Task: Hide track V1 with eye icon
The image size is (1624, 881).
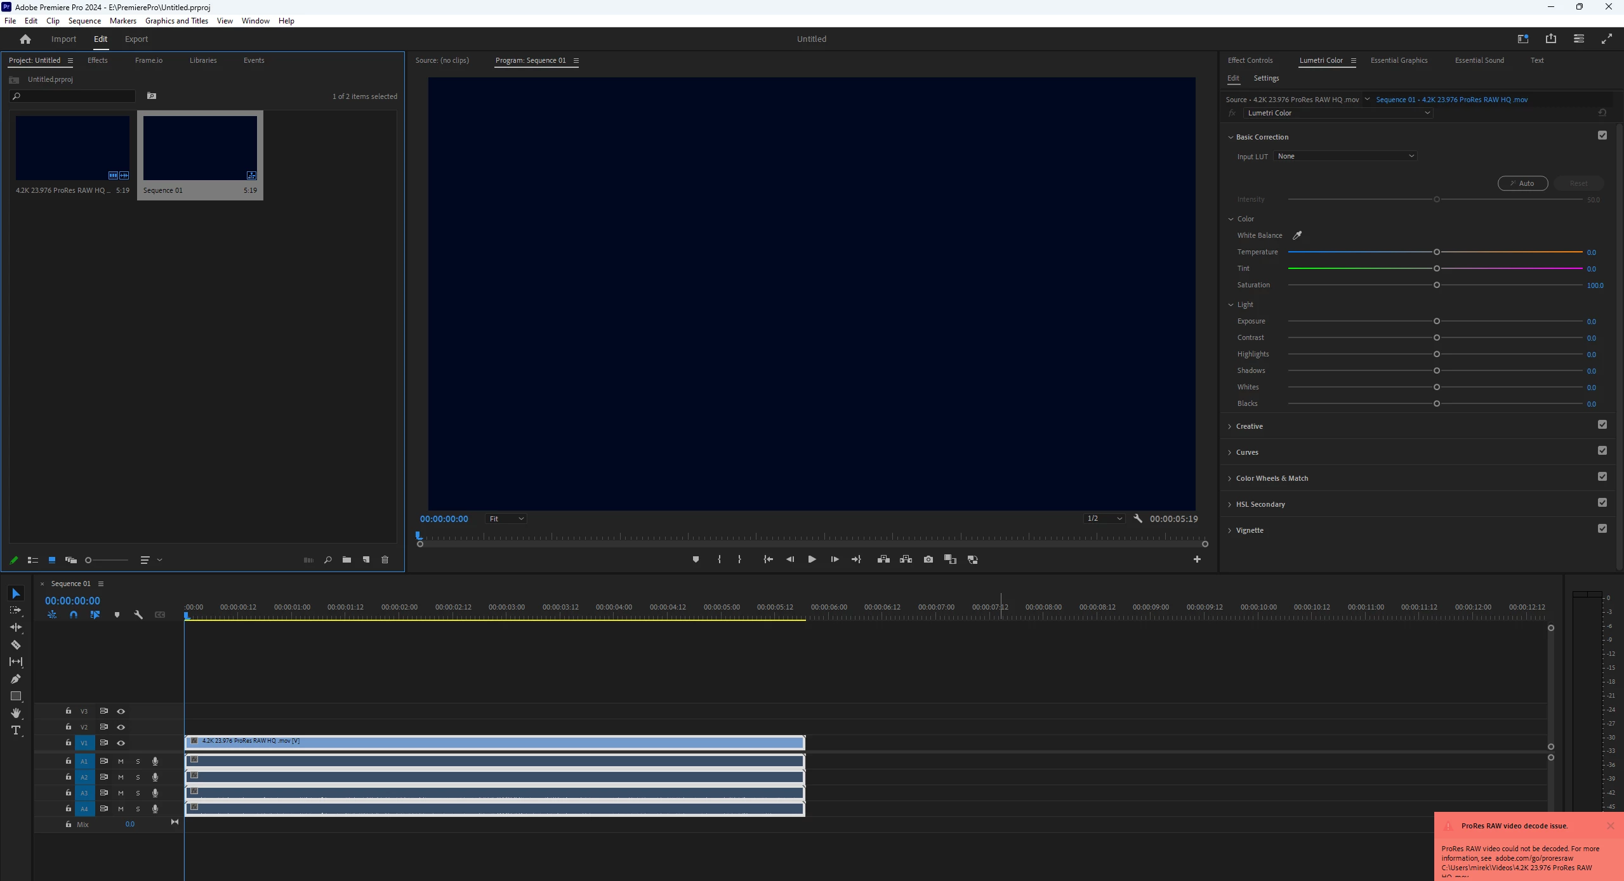Action: pyautogui.click(x=121, y=743)
